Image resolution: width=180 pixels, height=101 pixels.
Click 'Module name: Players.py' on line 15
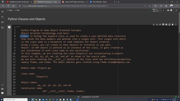[x=36, y=68]
